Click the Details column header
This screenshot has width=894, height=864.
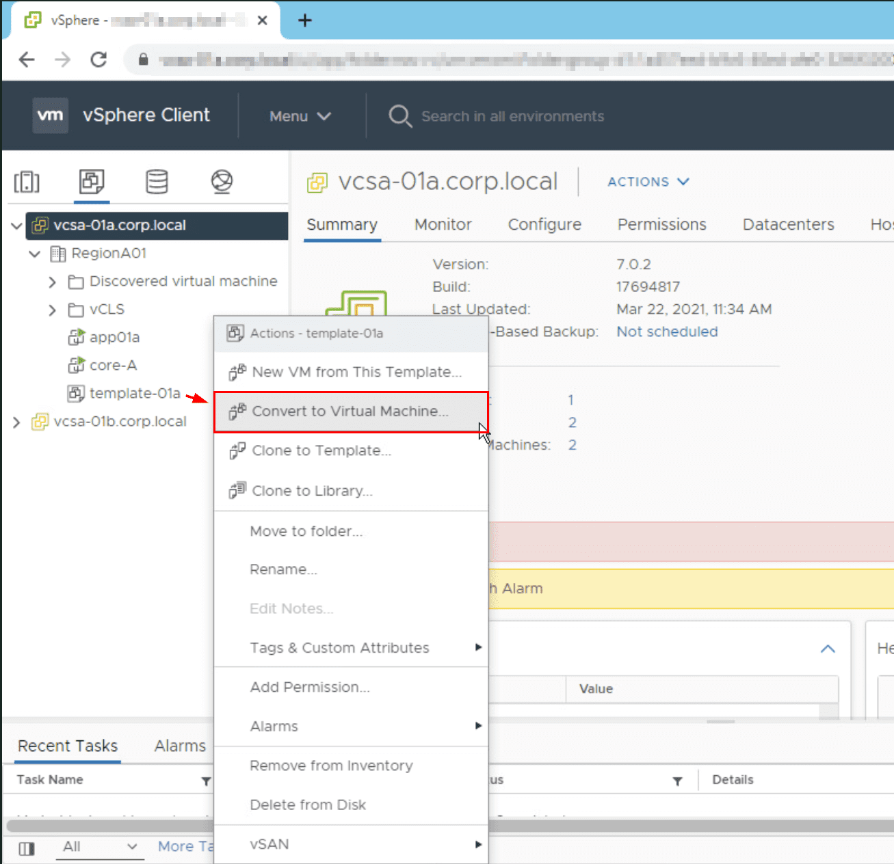pyautogui.click(x=733, y=780)
